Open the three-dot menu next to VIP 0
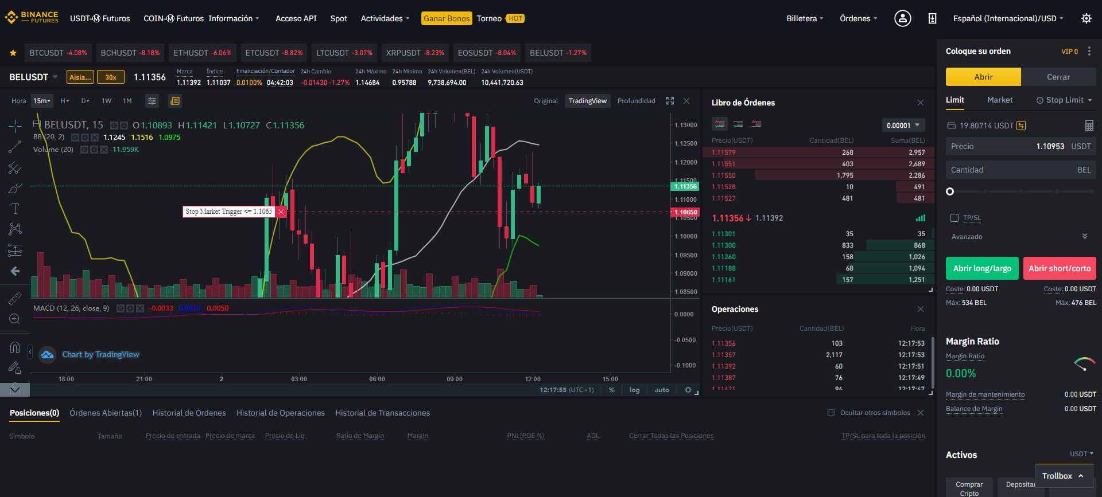Screen dimensions: 1102x497 (1089, 51)
